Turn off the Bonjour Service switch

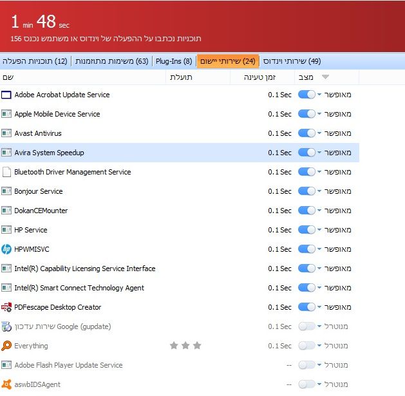306,191
